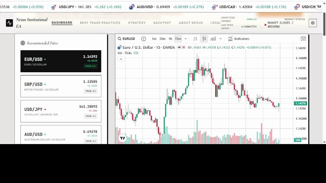326x183 pixels.
Task: Select the AUD/USD recommended pair card
Action: [61, 134]
